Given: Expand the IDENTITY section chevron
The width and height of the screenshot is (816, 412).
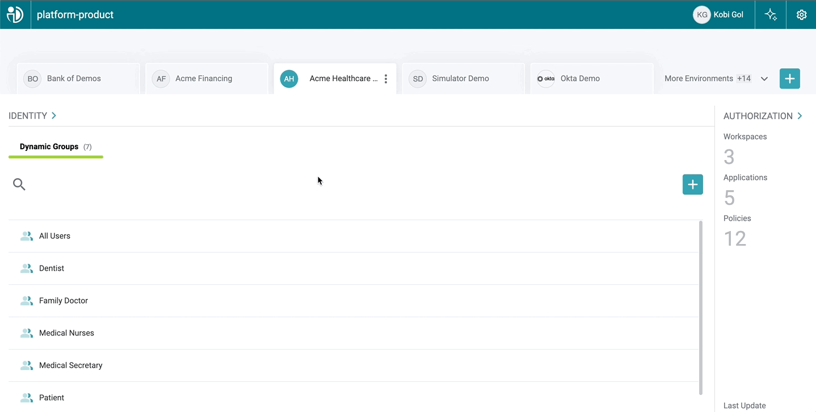Looking at the screenshot, I should 54,116.
